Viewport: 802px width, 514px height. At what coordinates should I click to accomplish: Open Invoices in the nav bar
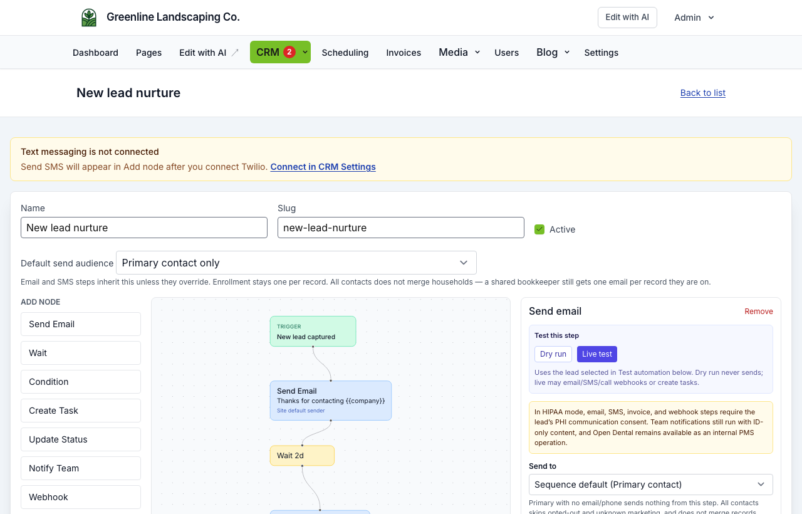pos(404,53)
